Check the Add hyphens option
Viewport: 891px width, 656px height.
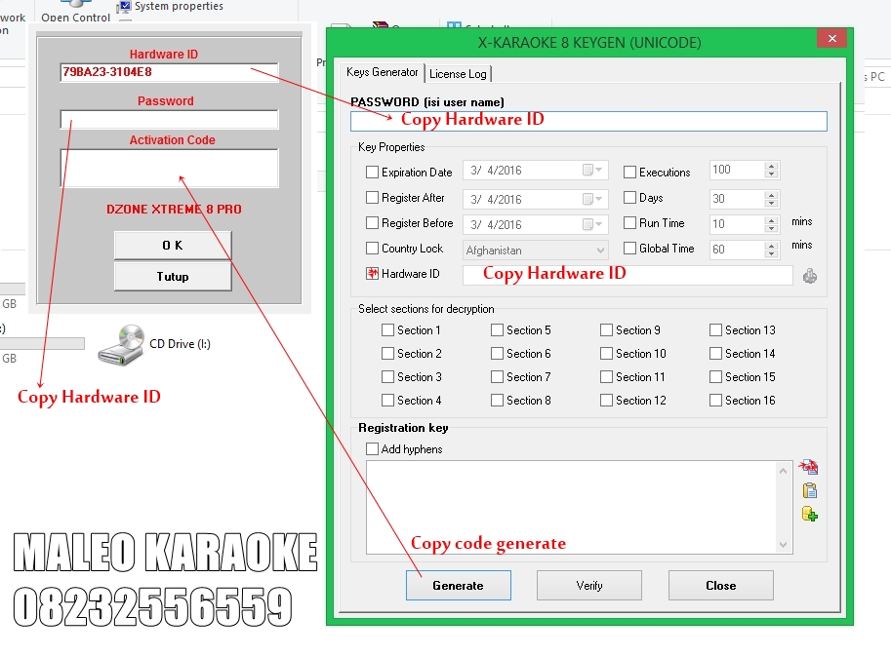tap(372, 447)
